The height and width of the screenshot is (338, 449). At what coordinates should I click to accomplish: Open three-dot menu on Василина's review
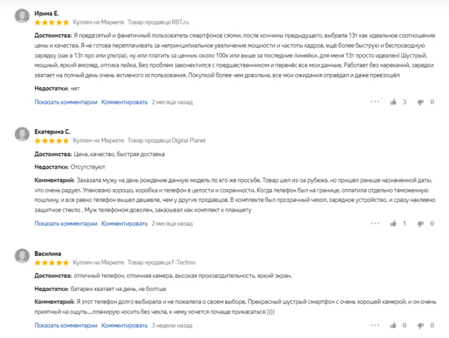pos(375,325)
